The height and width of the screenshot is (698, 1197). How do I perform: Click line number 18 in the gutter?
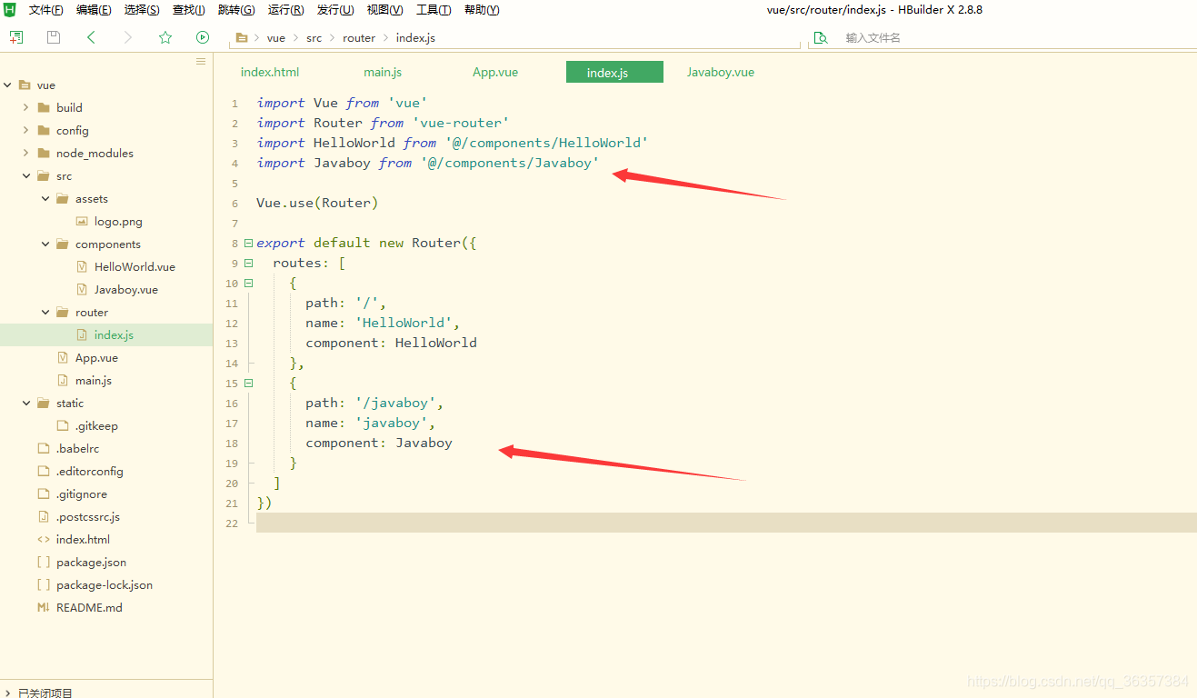click(232, 444)
